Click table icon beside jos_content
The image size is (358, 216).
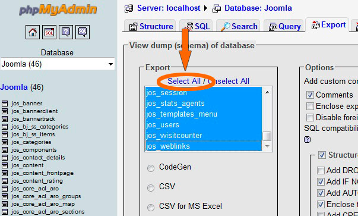5,165
